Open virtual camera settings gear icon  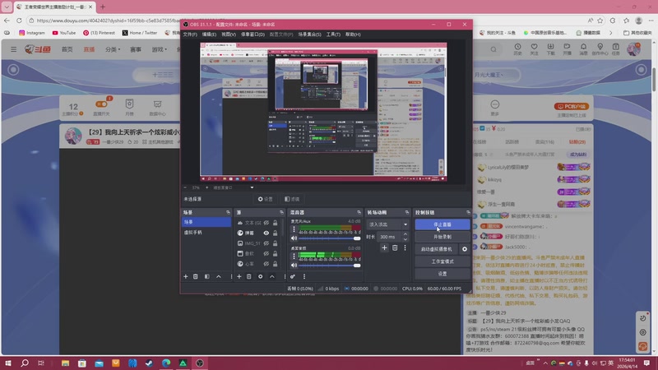(465, 249)
